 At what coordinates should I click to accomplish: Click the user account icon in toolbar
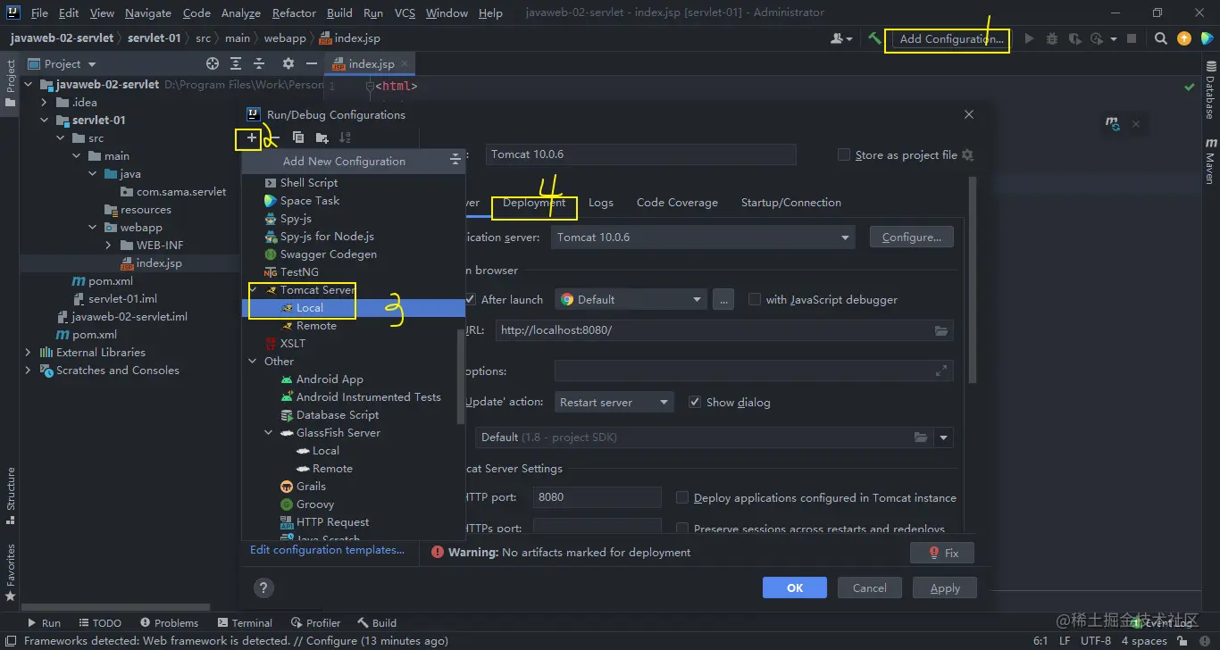pos(840,38)
